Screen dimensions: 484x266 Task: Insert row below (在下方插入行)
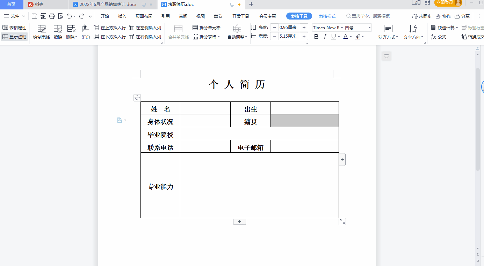[x=110, y=37]
